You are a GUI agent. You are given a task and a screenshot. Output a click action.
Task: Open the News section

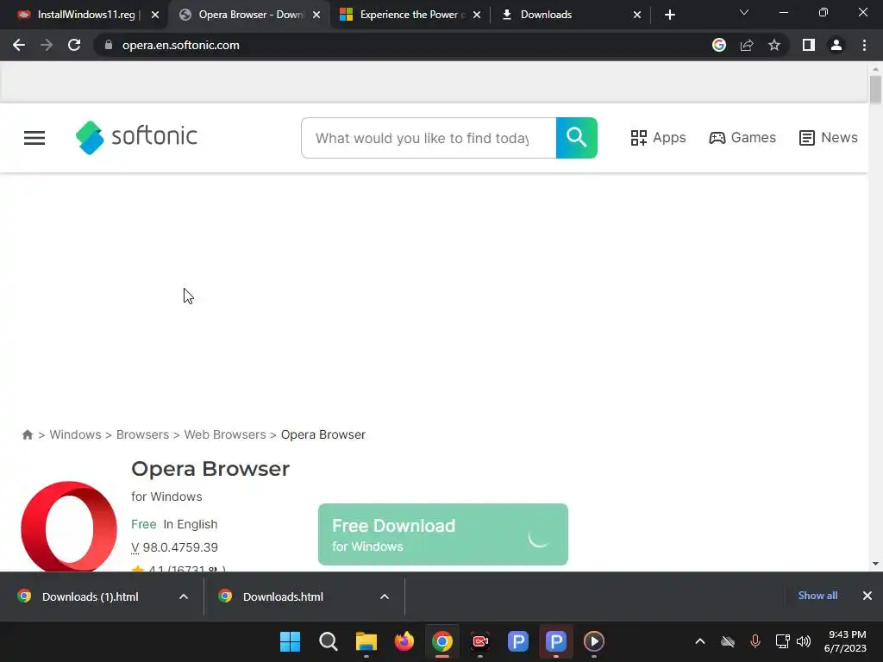tap(829, 137)
